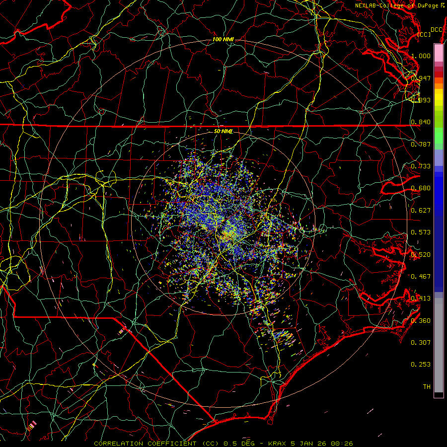The width and height of the screenshot is (447, 447).
Task: Pick the black swatch at the color bar bottom
Action: tap(439, 394)
